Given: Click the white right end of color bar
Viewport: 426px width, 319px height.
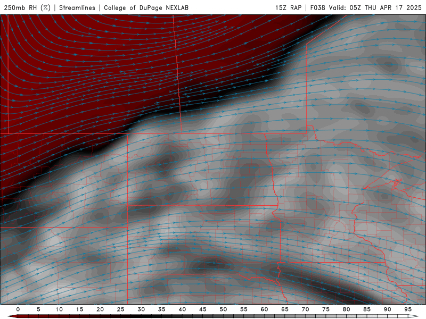Looking at the screenshot, I should pos(413,316).
